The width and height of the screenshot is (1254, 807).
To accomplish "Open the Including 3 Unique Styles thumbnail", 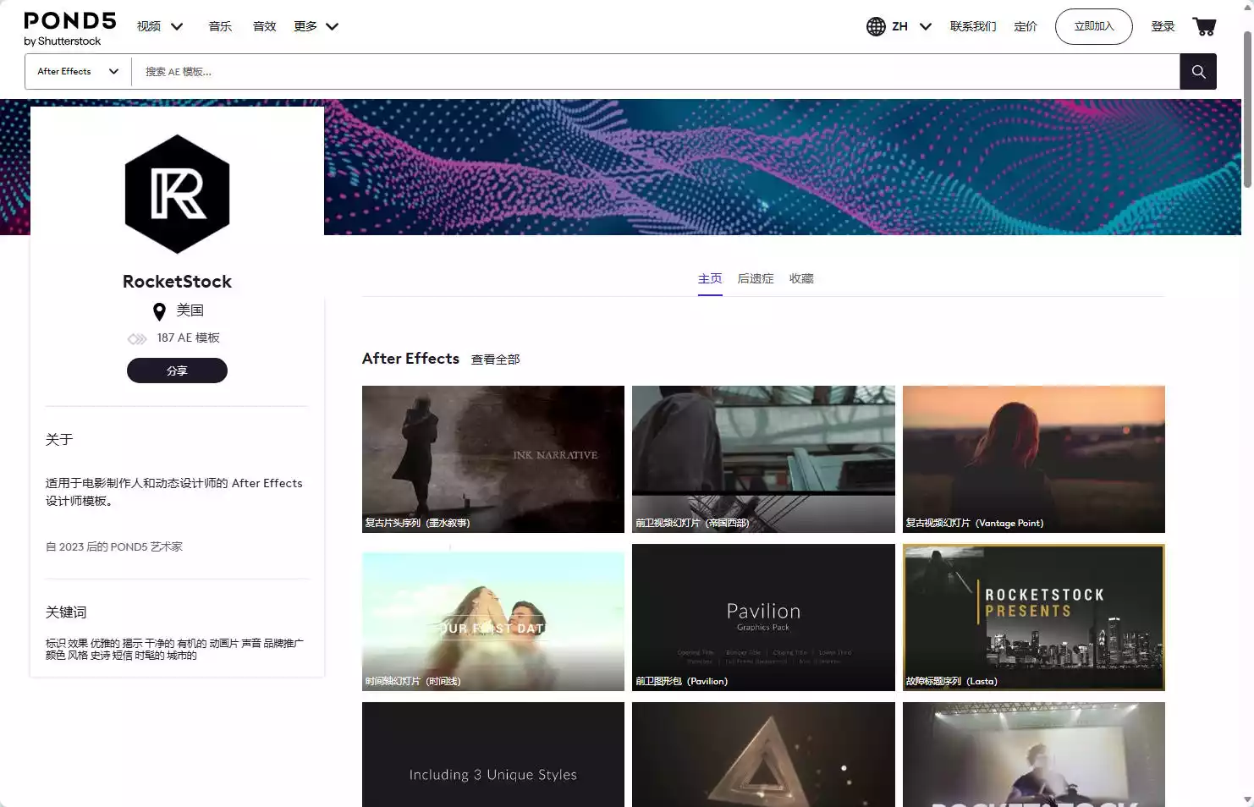I will [x=493, y=755].
